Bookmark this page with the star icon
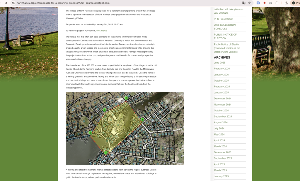This screenshot has width=300, height=181. [x=249, y=3]
